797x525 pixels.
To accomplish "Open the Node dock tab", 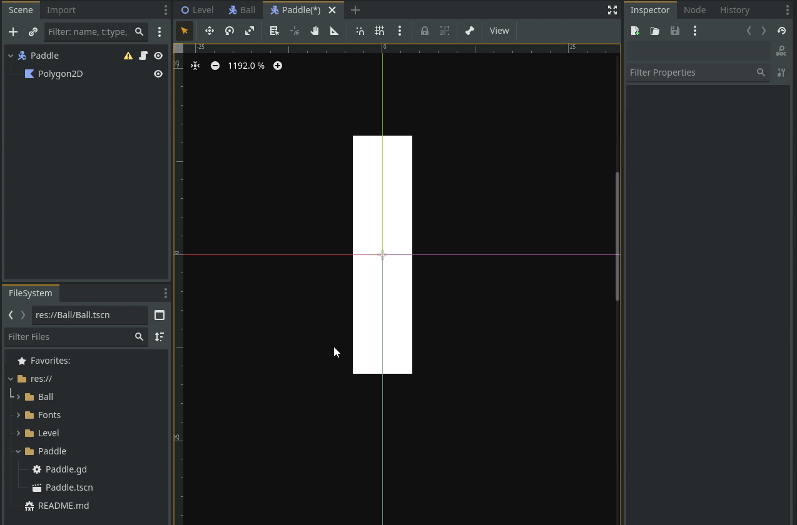I will point(694,10).
